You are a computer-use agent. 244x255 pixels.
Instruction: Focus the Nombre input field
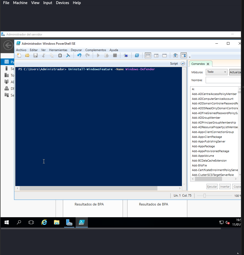click(223, 80)
